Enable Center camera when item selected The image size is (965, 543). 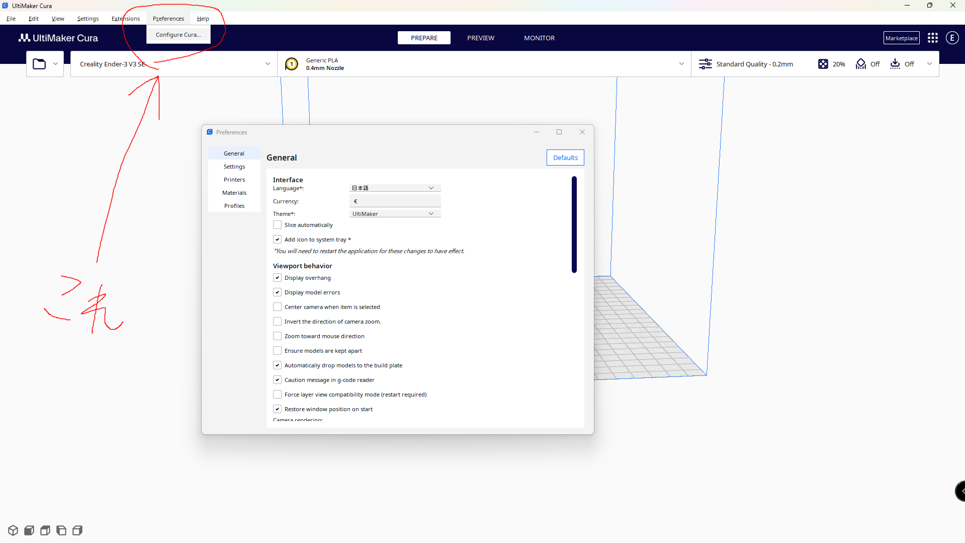tap(278, 307)
